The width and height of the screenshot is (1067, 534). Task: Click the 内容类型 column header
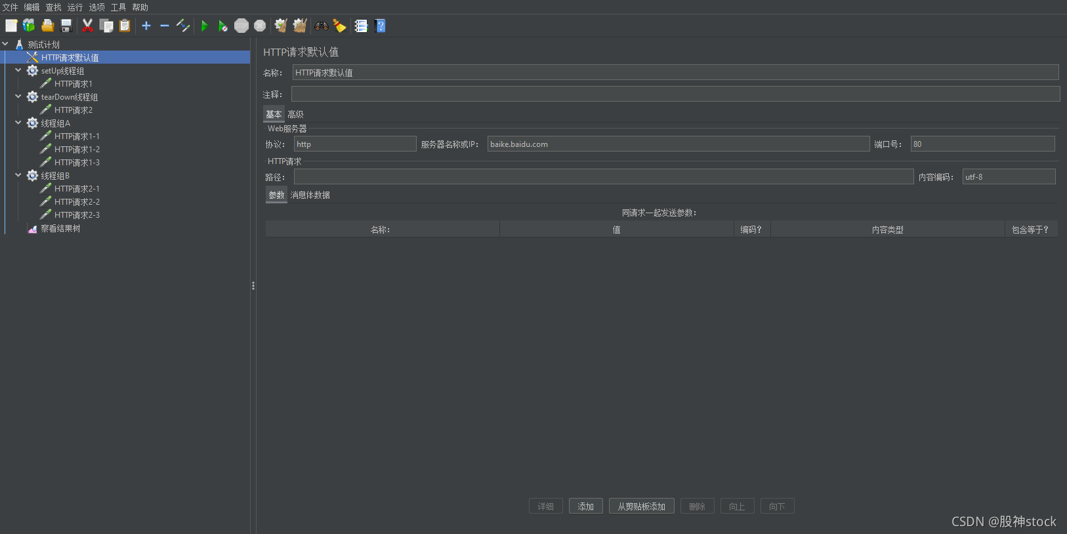888,230
